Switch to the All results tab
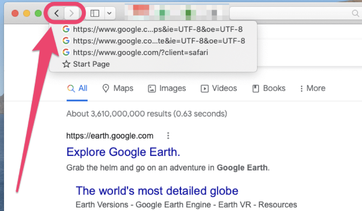 pyautogui.click(x=77, y=88)
